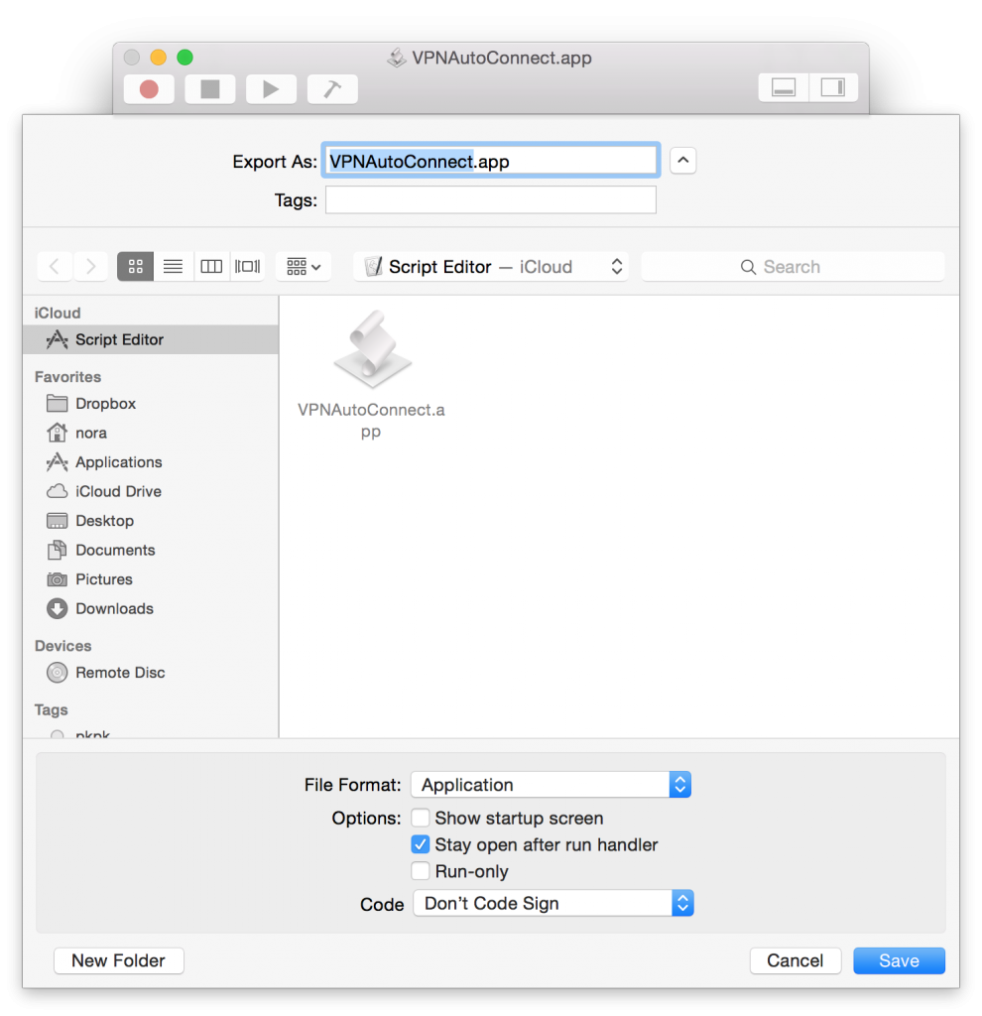Image resolution: width=982 pixels, height=1016 pixels.
Task: Switch to Cover Flow view
Action: pyautogui.click(x=247, y=266)
